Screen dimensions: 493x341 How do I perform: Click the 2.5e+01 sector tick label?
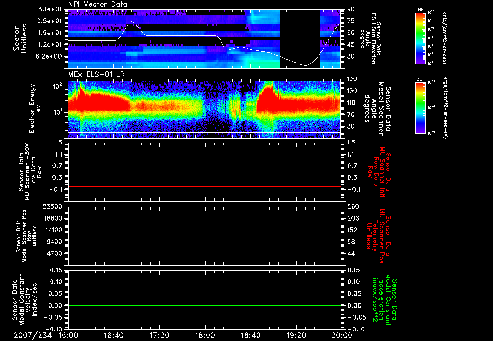tap(50, 21)
